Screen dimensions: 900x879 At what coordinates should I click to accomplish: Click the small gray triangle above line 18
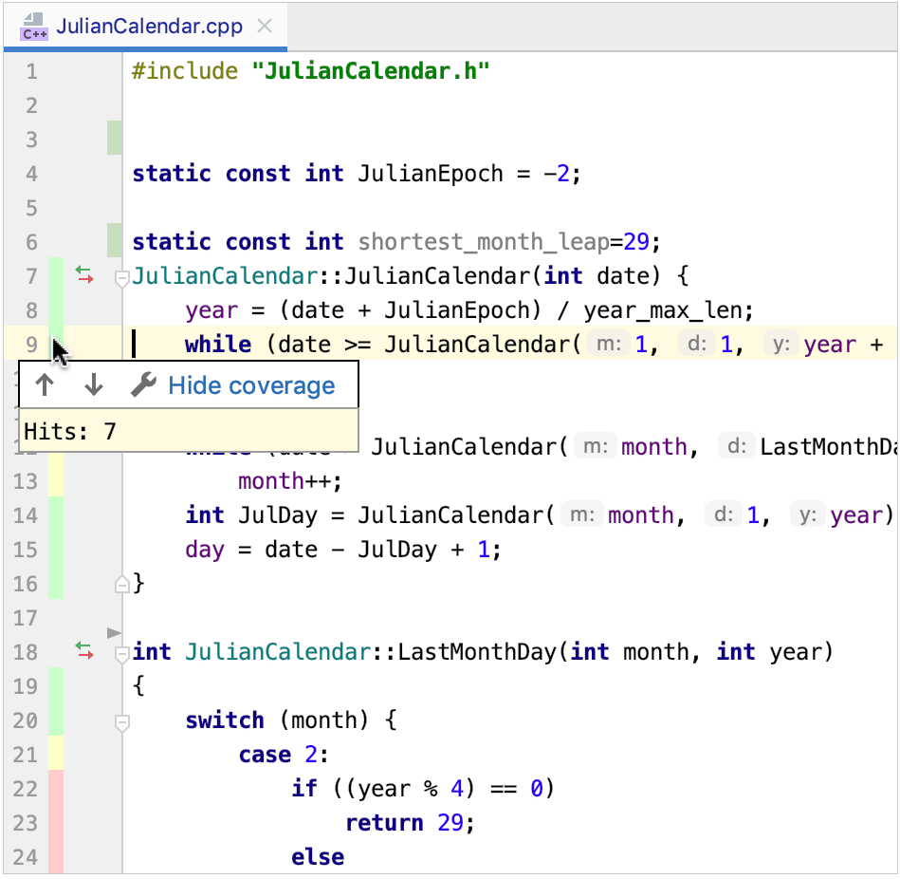click(115, 632)
